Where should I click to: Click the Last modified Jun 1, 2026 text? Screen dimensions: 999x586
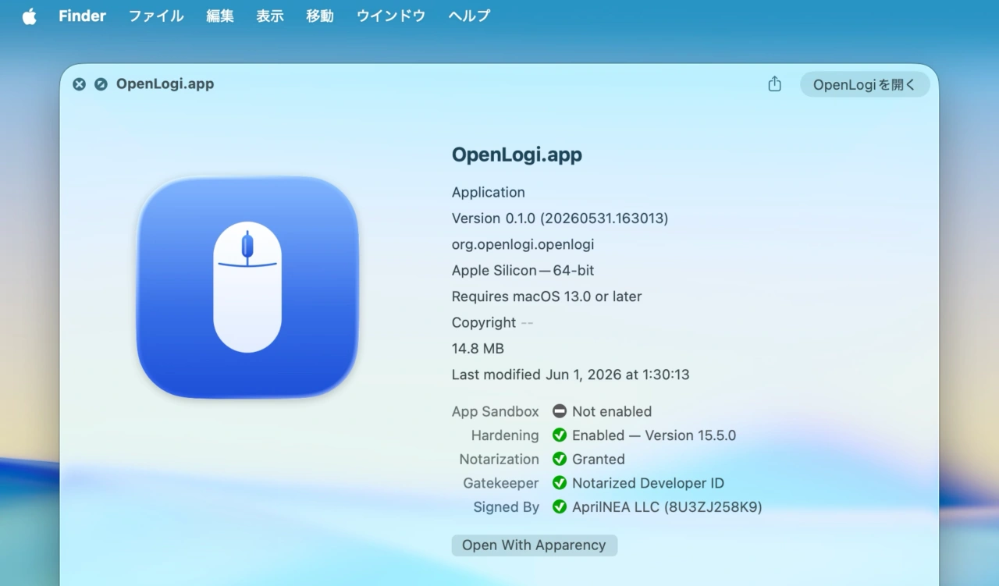click(x=571, y=375)
